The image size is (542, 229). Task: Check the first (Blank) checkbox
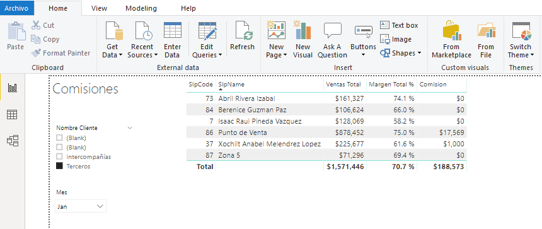[x=59, y=138]
